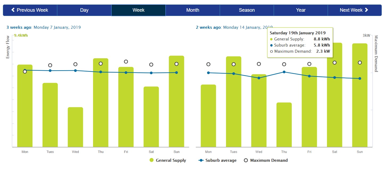Switch to the Season view
Screen dimensions: 386x170
247,10
